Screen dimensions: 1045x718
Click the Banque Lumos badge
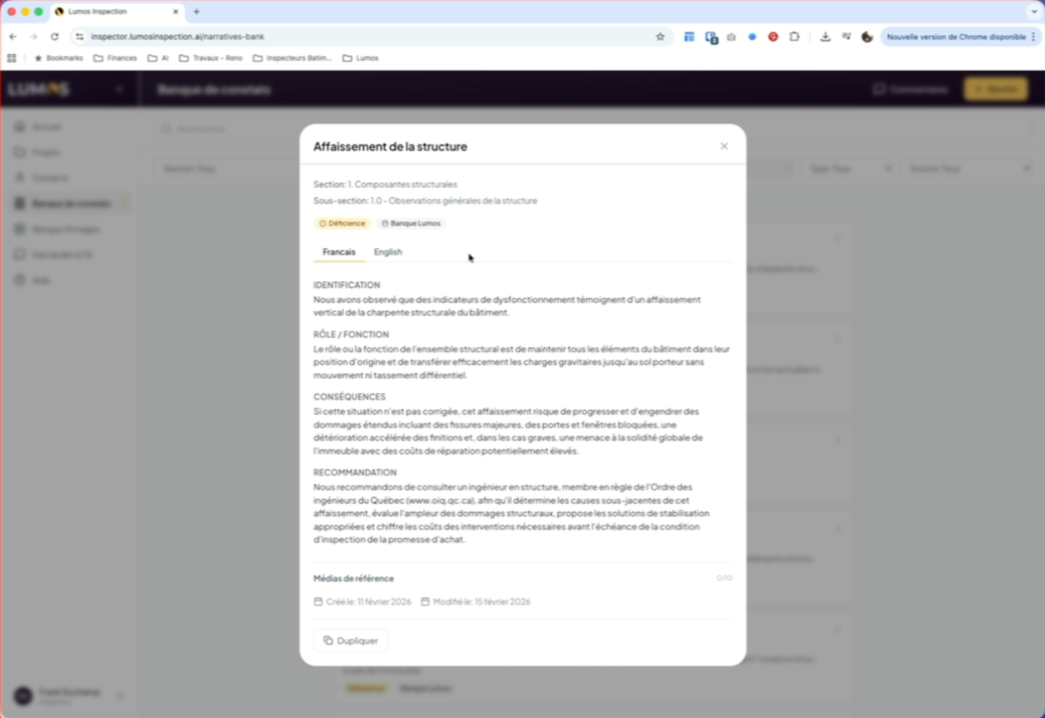coord(411,223)
